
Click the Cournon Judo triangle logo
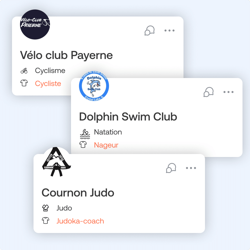(56, 162)
